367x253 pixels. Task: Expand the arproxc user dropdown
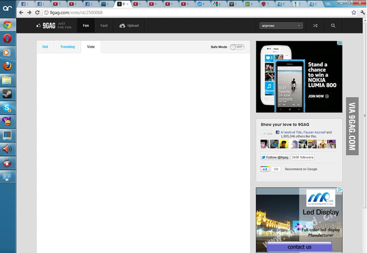pyautogui.click(x=282, y=25)
